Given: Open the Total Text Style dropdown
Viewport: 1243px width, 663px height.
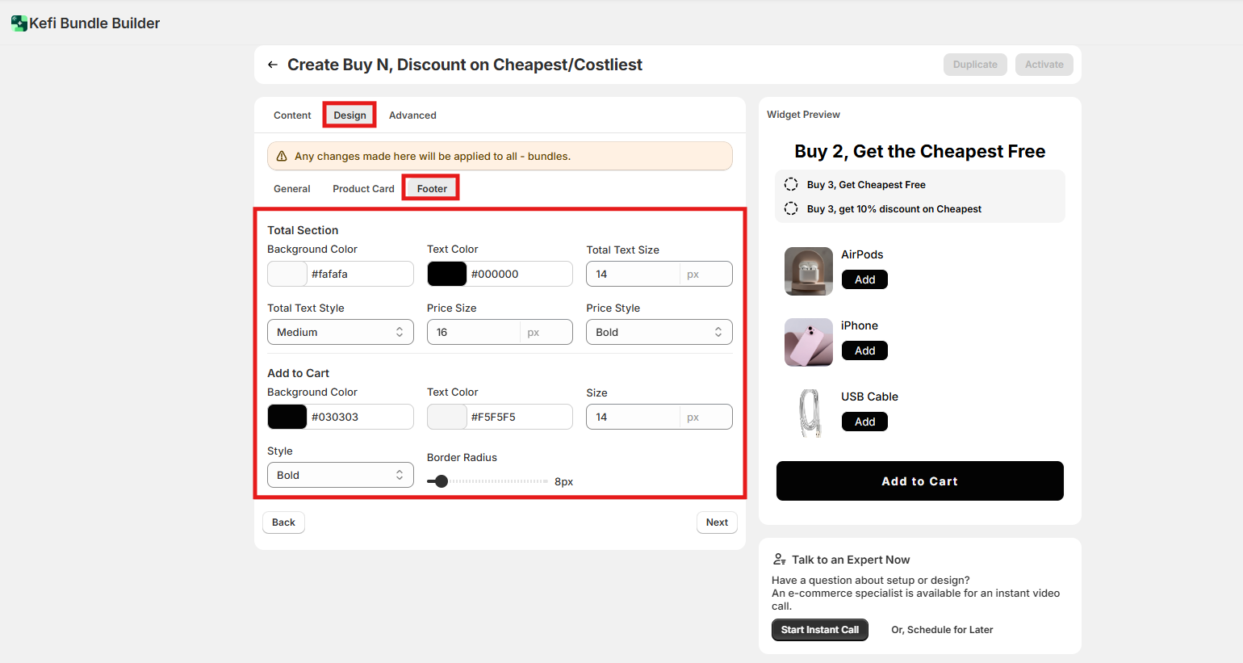Looking at the screenshot, I should point(340,332).
